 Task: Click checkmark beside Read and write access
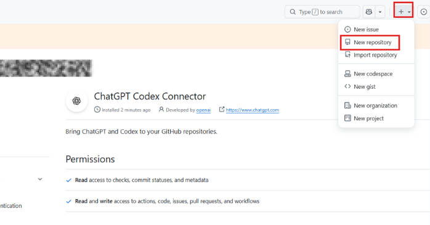click(68, 202)
